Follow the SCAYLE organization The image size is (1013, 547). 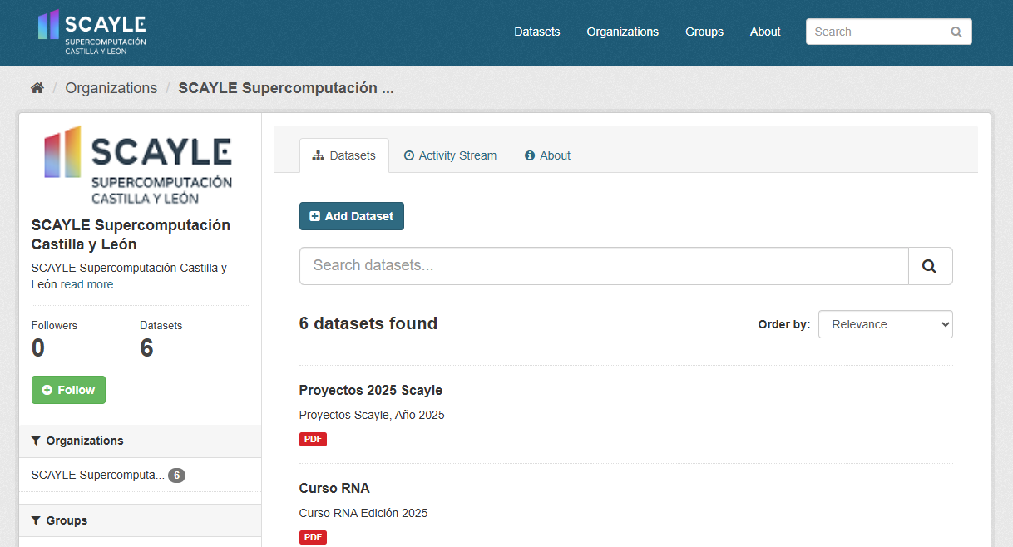tap(68, 390)
